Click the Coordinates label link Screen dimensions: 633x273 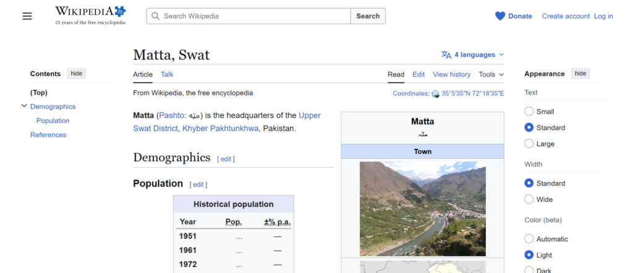coord(410,93)
